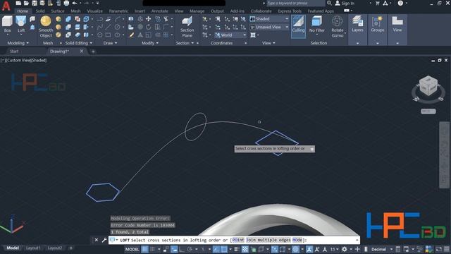Switch to the Layout1 tab

[33, 248]
